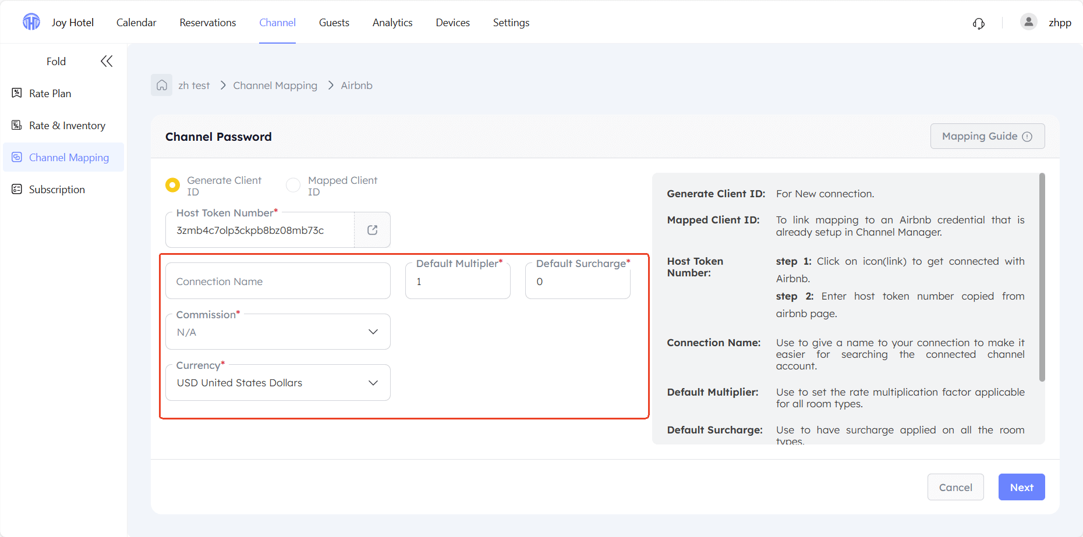Click the help panel vertical scrollbar
The image size is (1083, 537).
coord(1042,278)
